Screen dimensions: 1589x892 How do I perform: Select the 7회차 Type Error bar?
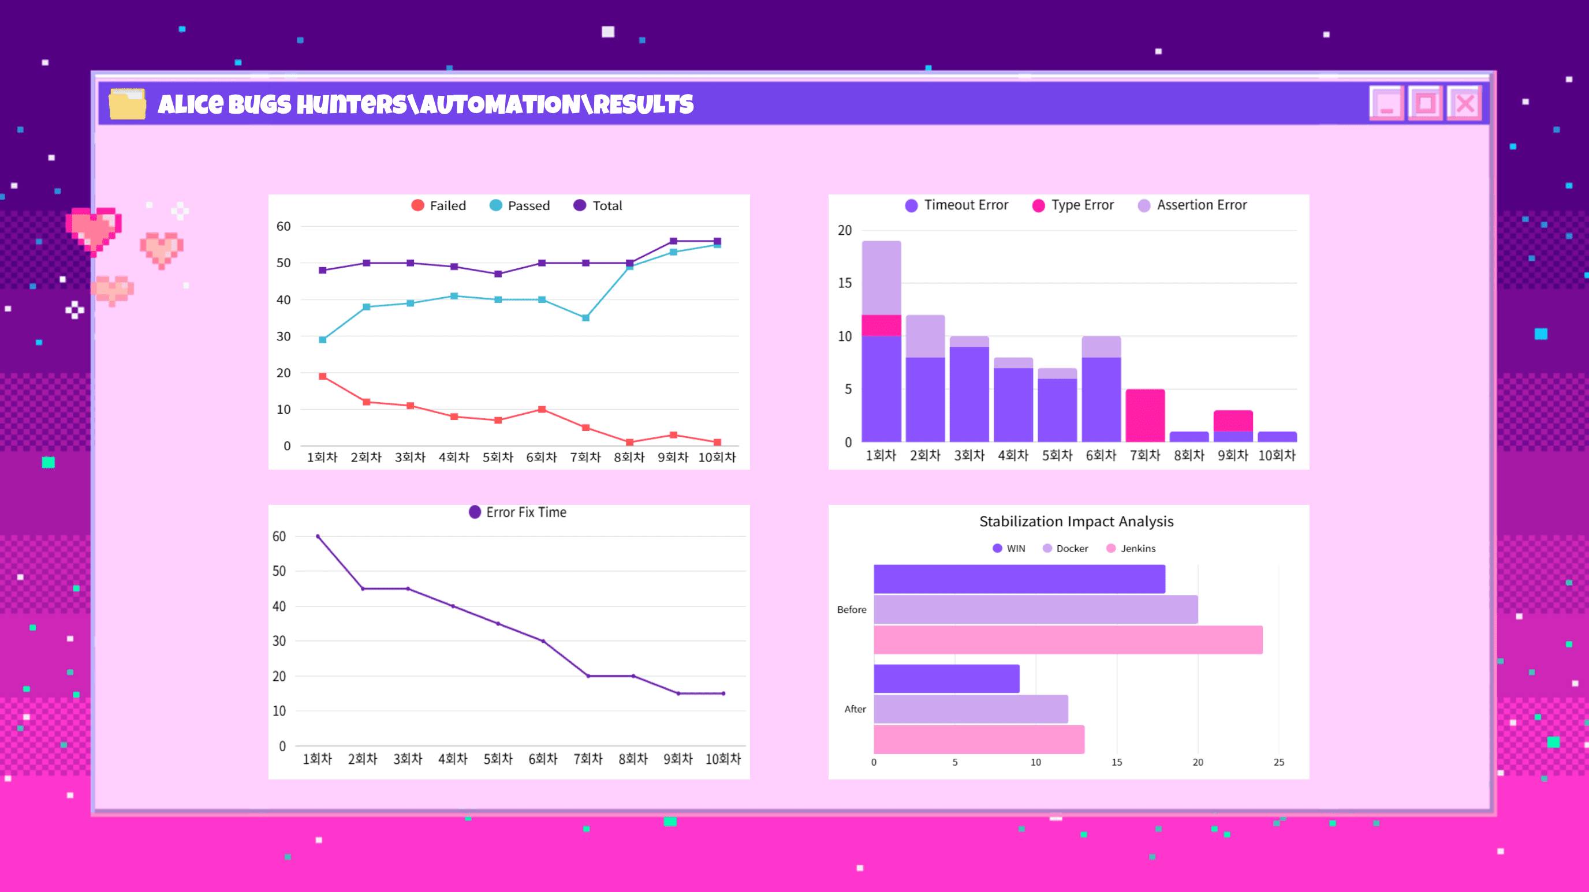point(1145,415)
